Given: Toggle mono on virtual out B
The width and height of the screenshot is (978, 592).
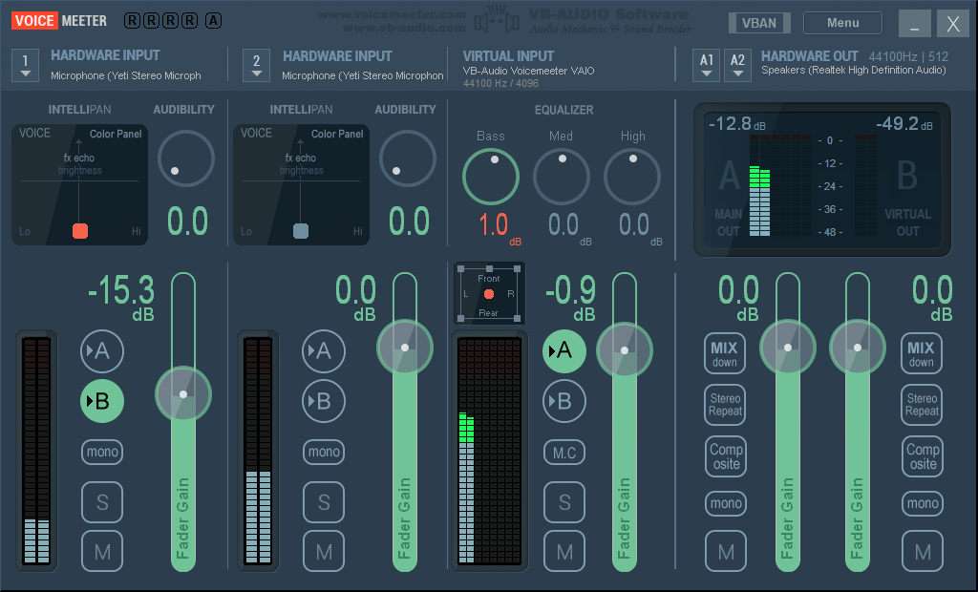Looking at the screenshot, I should (923, 503).
